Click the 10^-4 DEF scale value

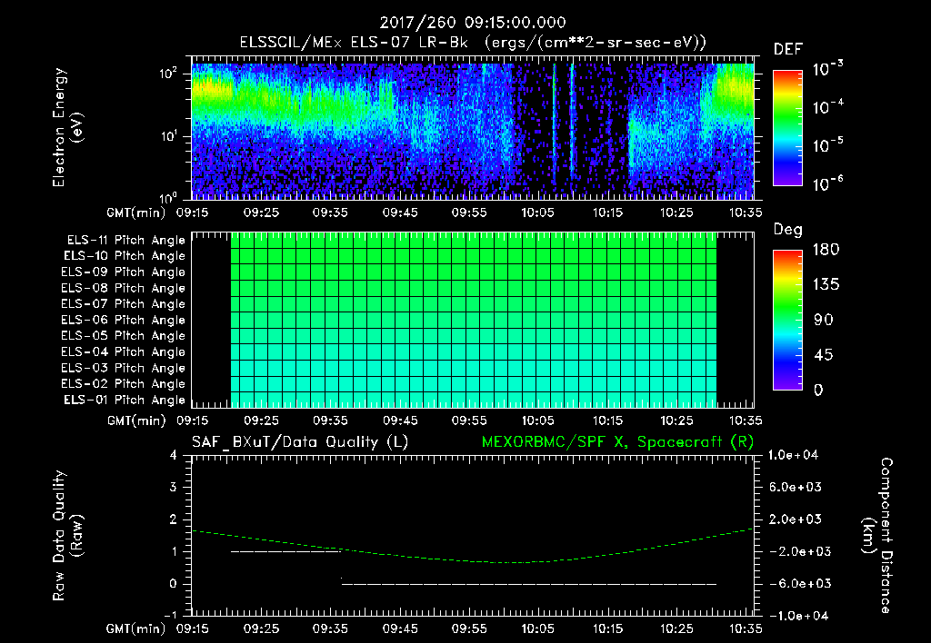tap(827, 107)
